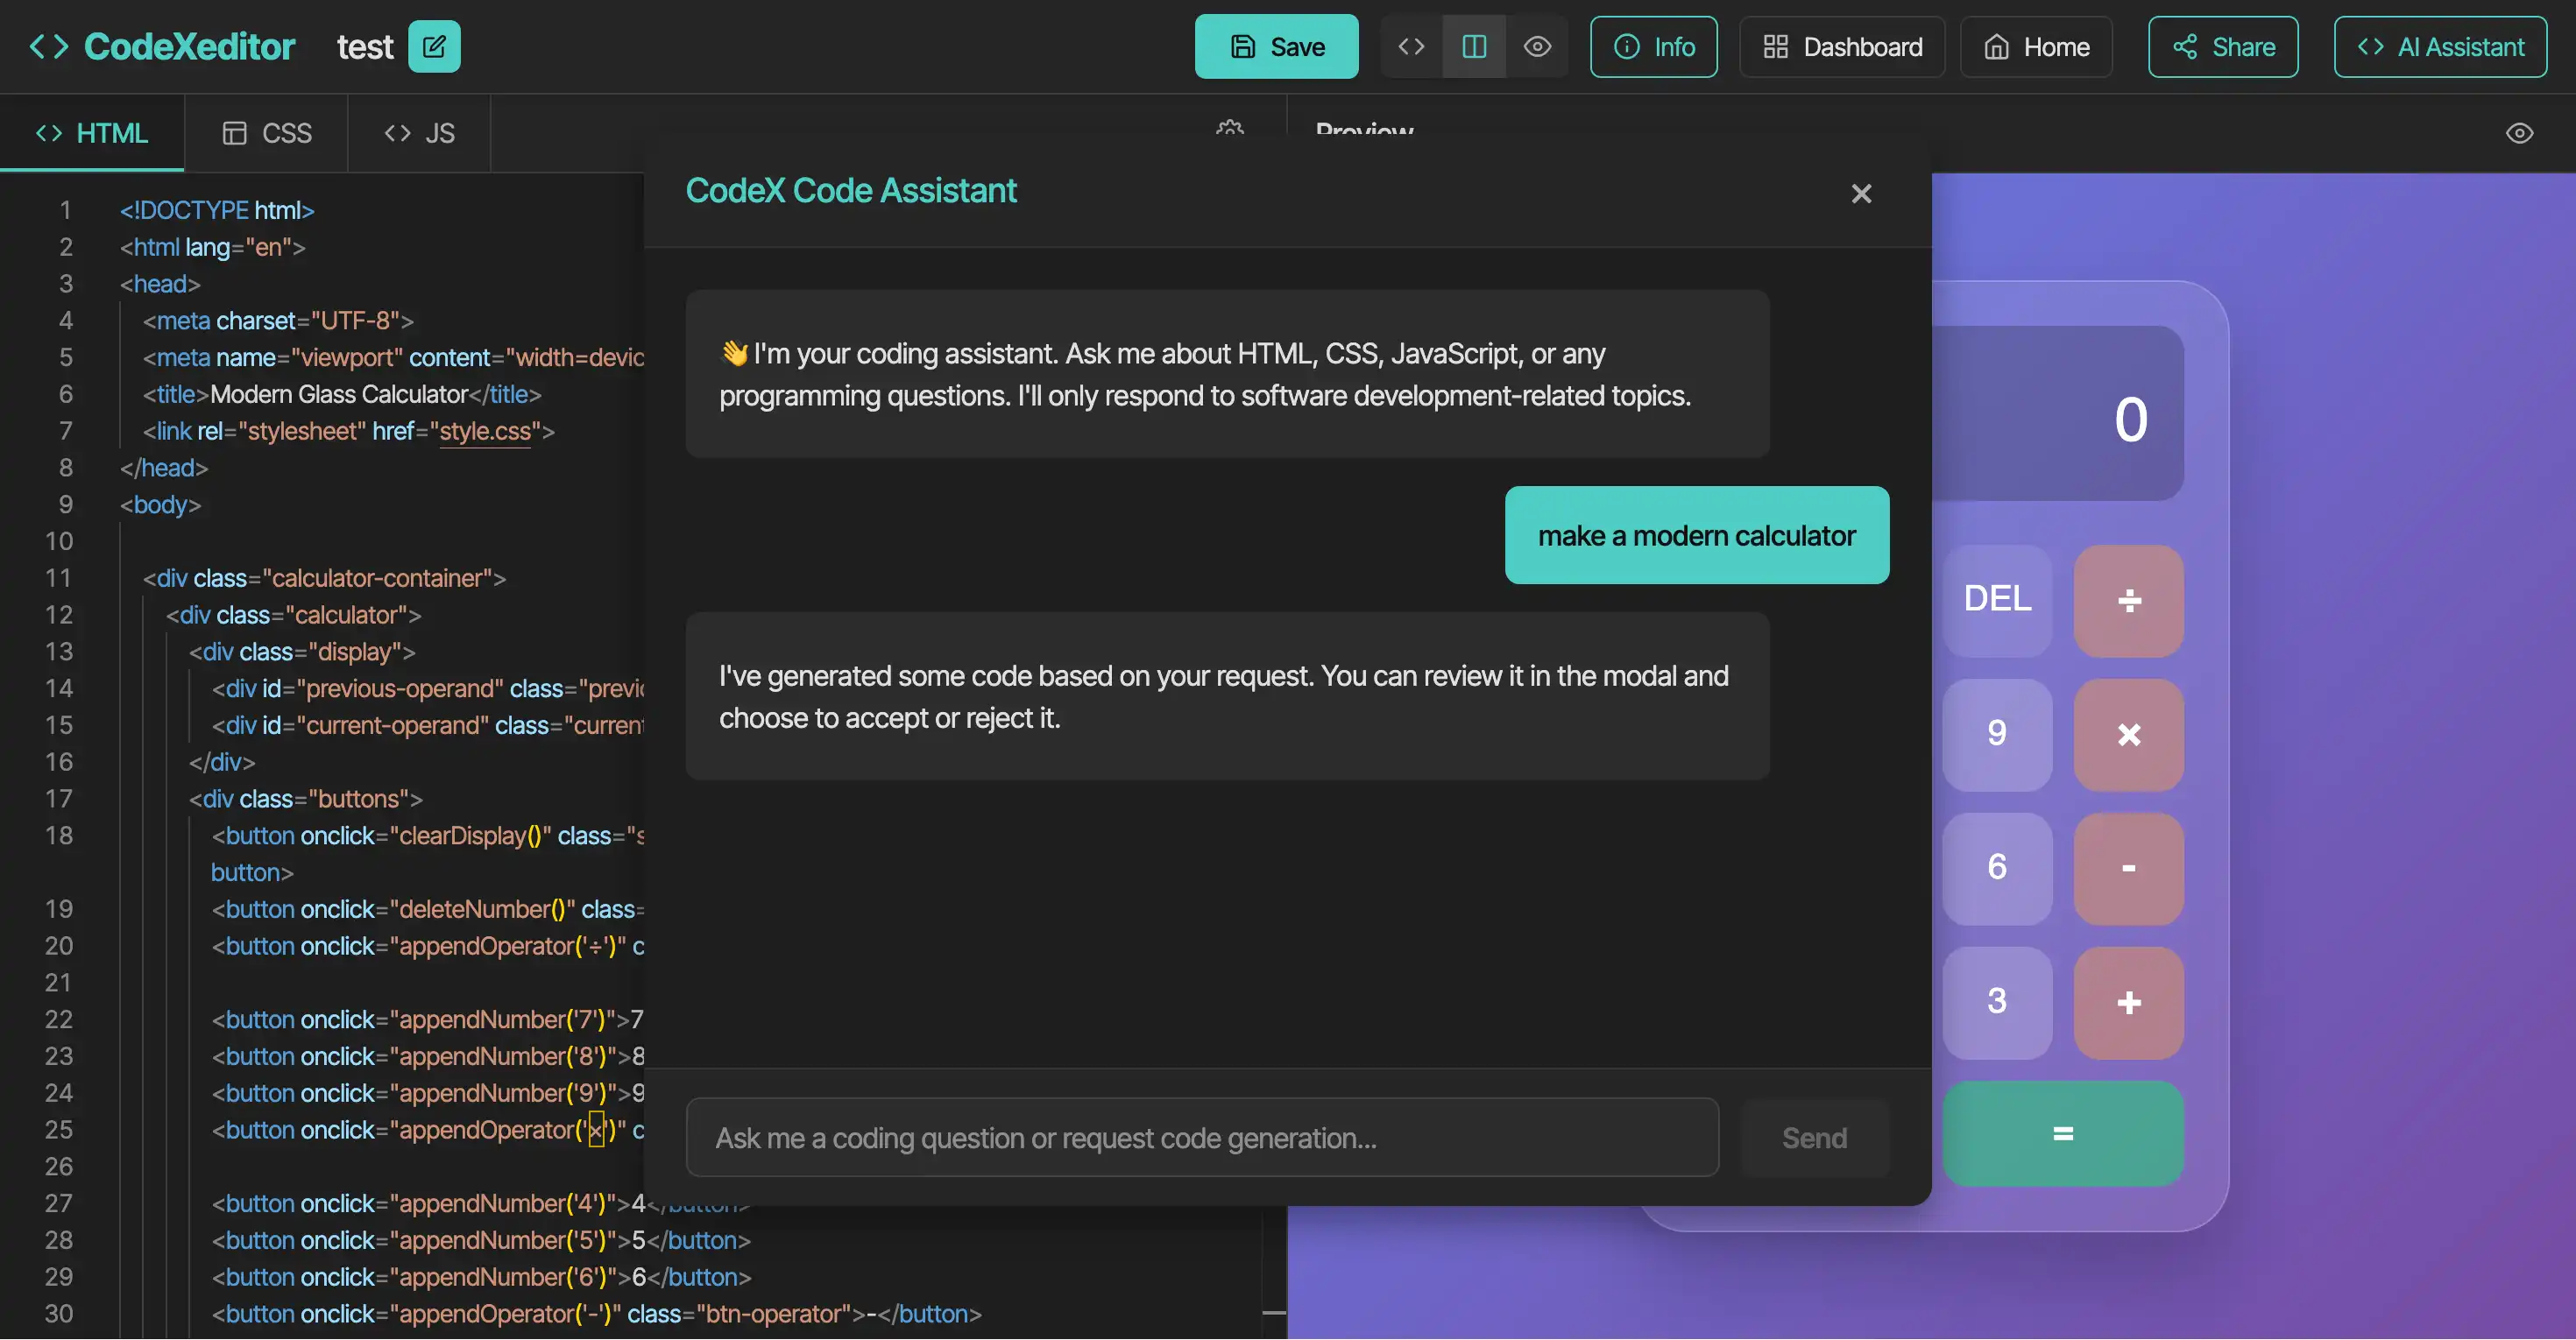This screenshot has width=2576, height=1340.
Task: Click the <body> tag on line 9
Action: tap(160, 504)
